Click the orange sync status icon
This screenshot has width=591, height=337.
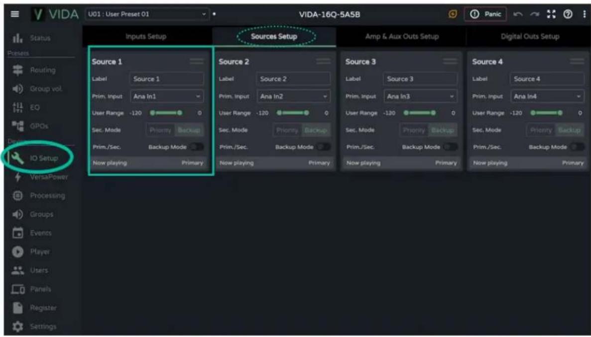click(453, 14)
